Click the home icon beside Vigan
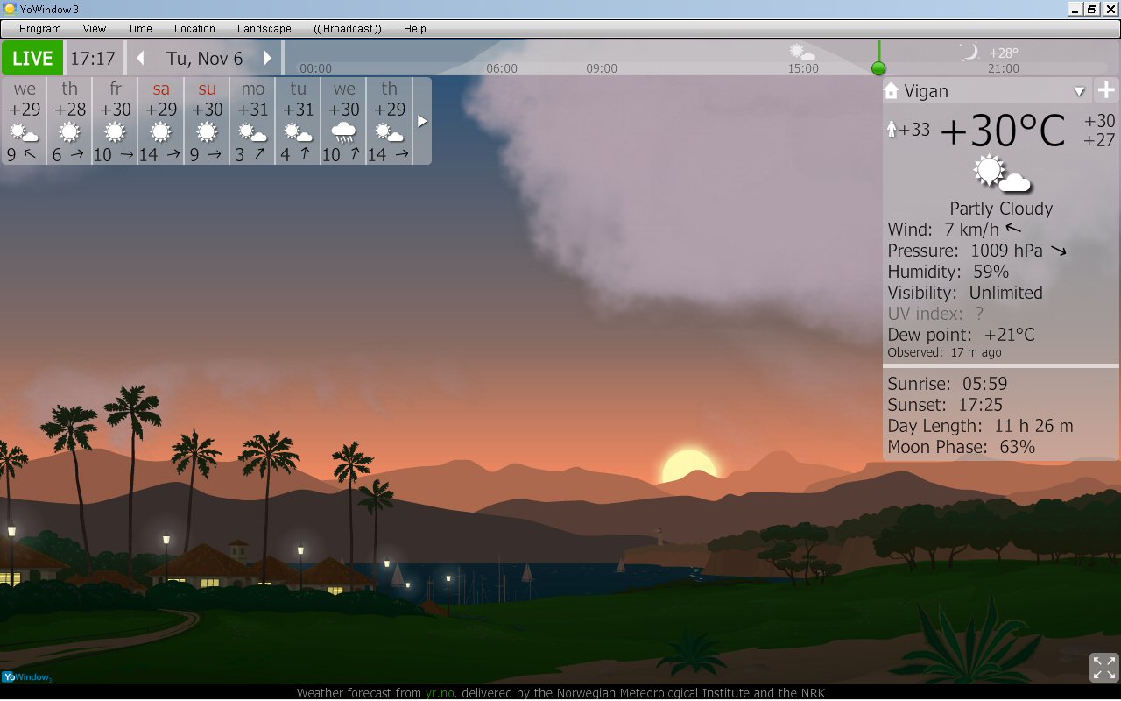The width and height of the screenshot is (1121, 701). click(x=892, y=90)
